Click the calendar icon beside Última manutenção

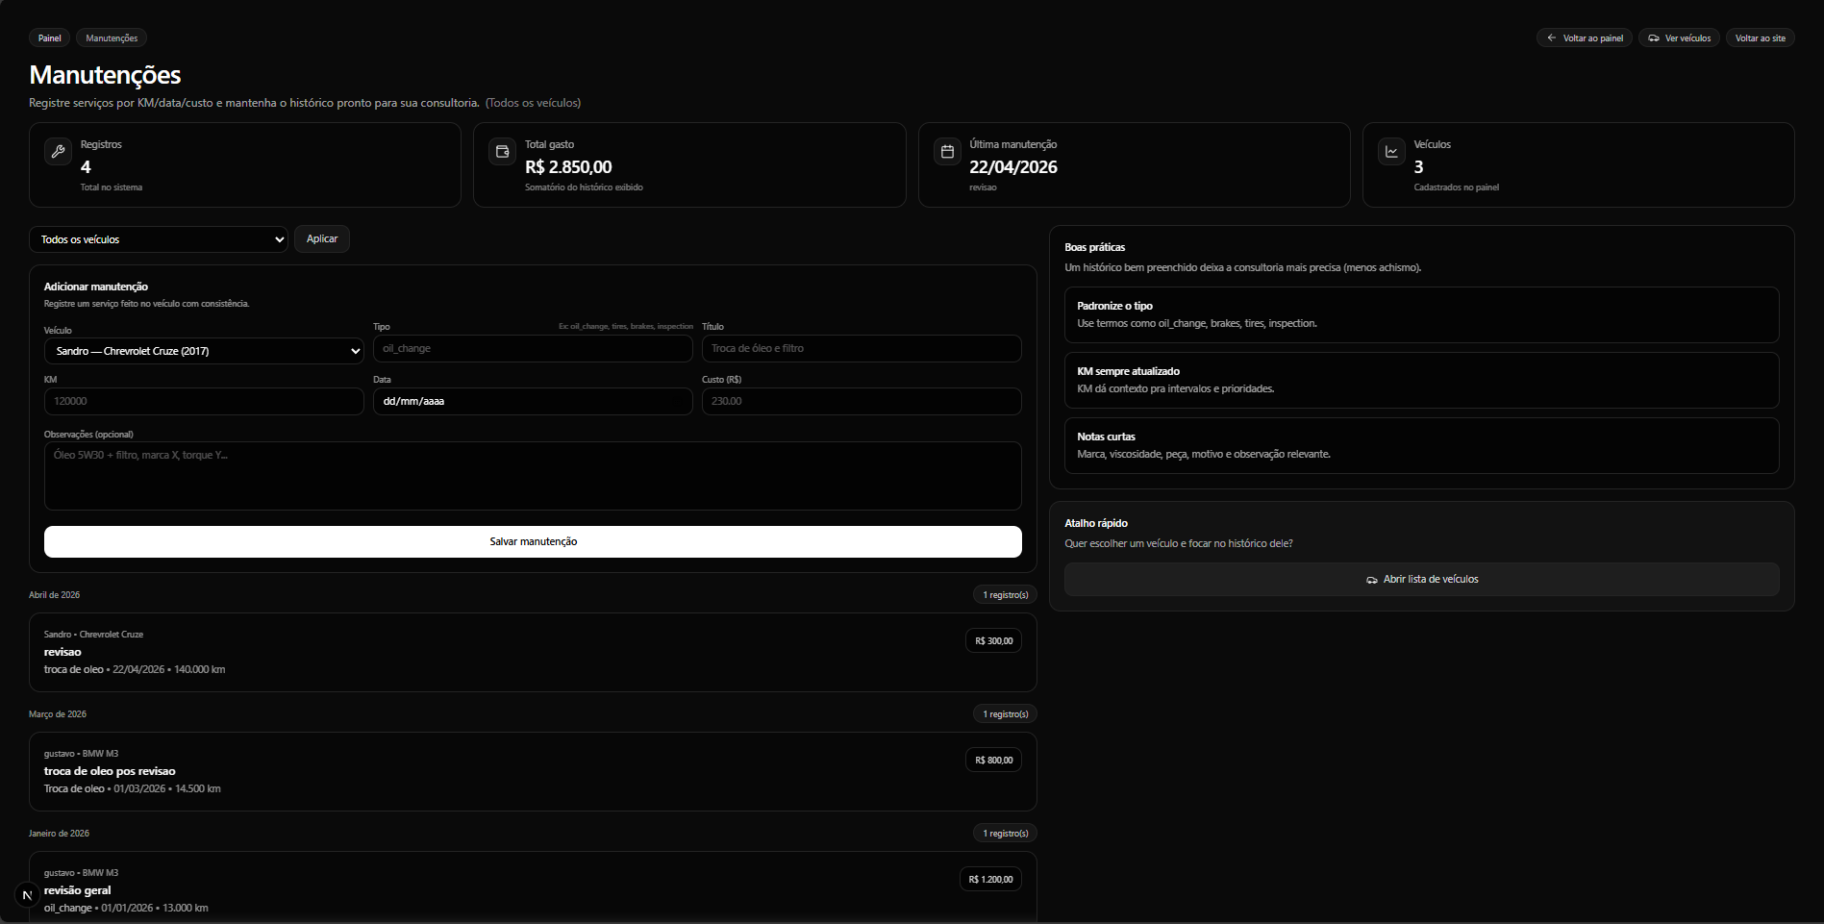(x=947, y=151)
